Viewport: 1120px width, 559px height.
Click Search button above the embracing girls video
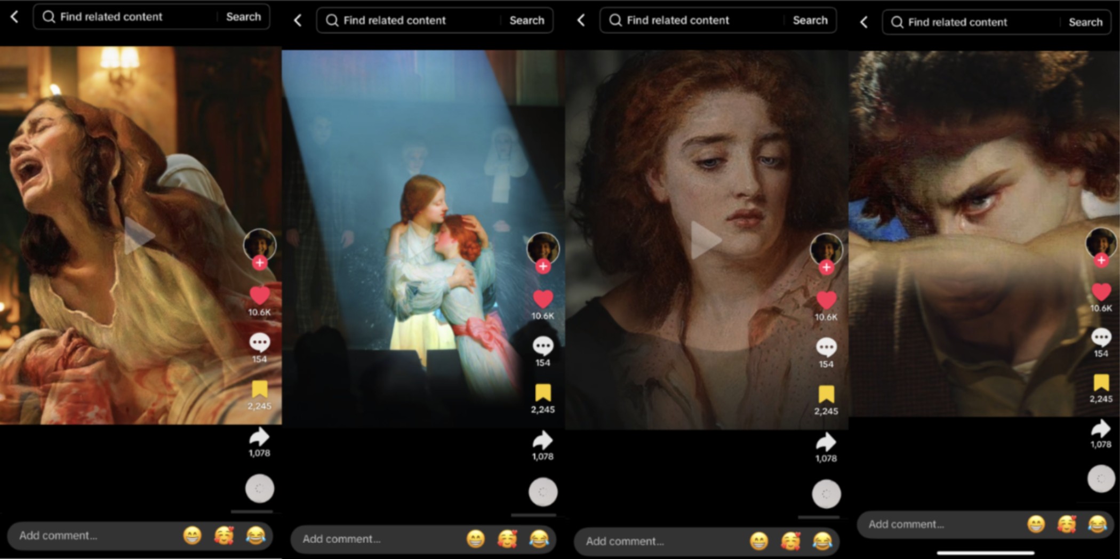(527, 20)
